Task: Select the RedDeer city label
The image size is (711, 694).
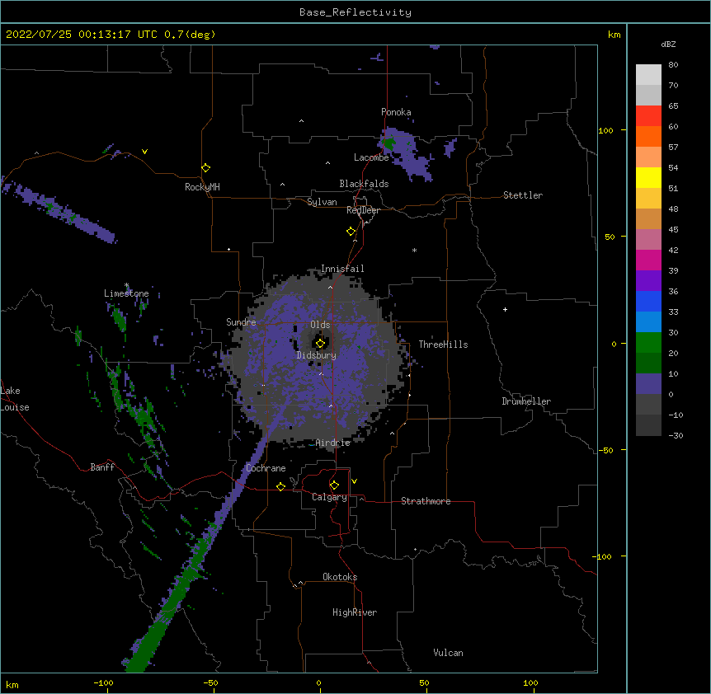Action: (x=363, y=210)
